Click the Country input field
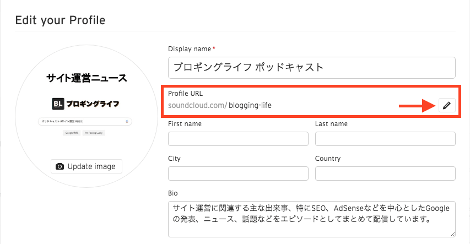 coord(385,173)
